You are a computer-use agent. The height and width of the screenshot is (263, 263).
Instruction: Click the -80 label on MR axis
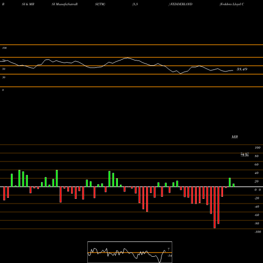point(257,224)
